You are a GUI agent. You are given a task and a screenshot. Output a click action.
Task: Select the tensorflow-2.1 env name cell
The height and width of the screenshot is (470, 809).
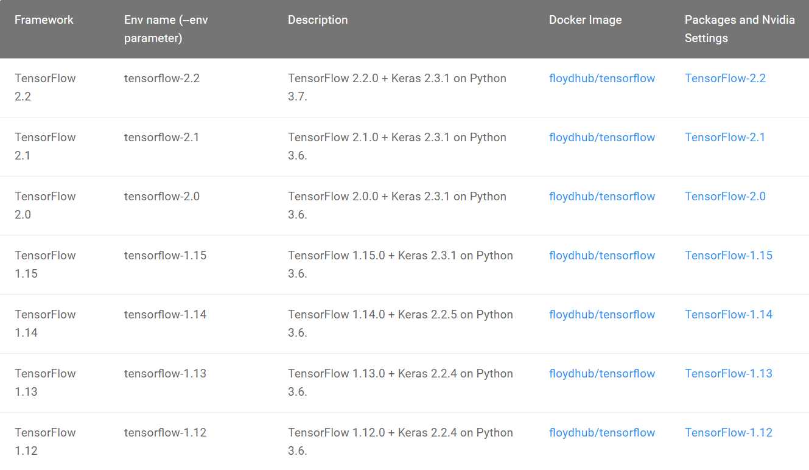[162, 138]
